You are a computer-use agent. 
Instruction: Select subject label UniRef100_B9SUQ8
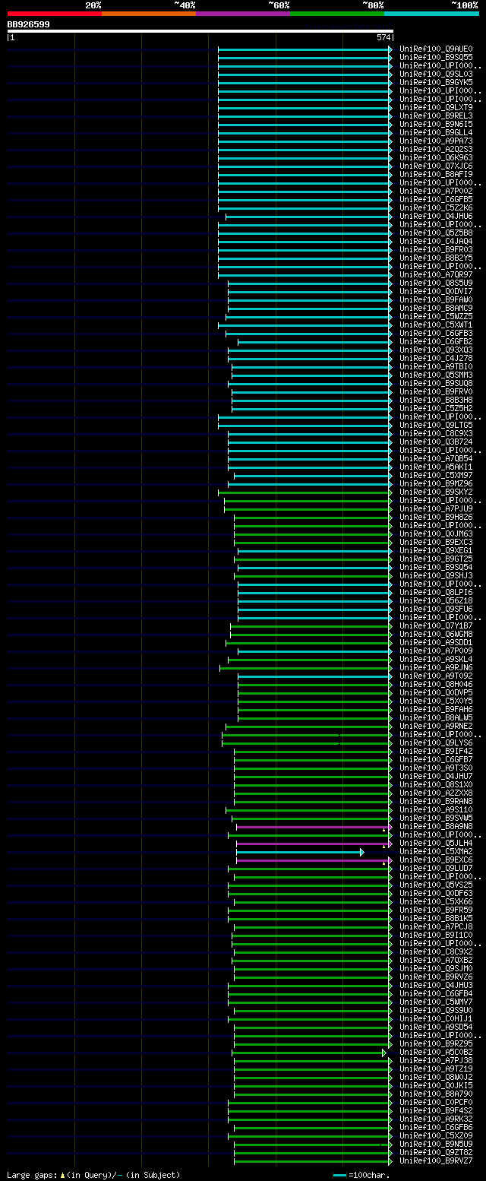[436, 384]
